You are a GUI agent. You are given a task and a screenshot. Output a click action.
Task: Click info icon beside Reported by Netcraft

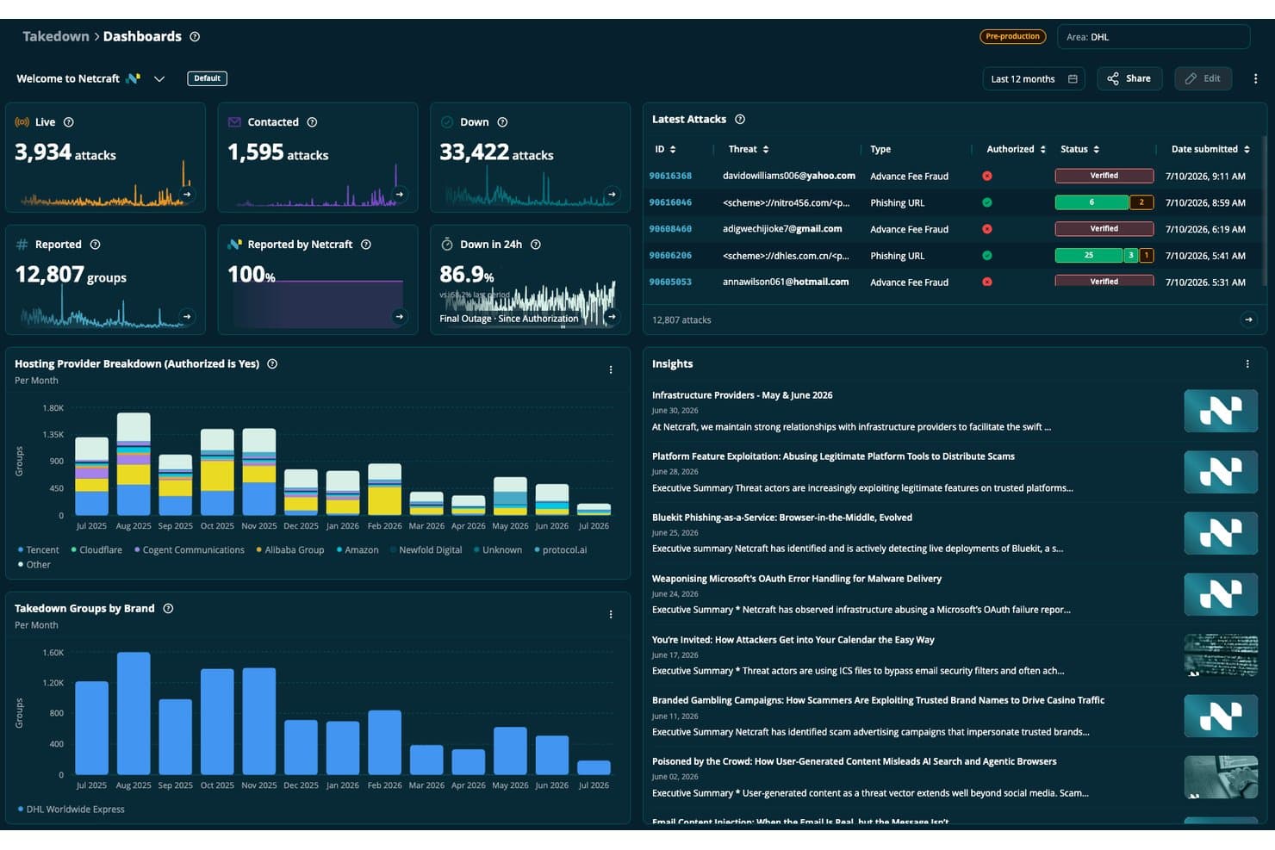click(366, 245)
